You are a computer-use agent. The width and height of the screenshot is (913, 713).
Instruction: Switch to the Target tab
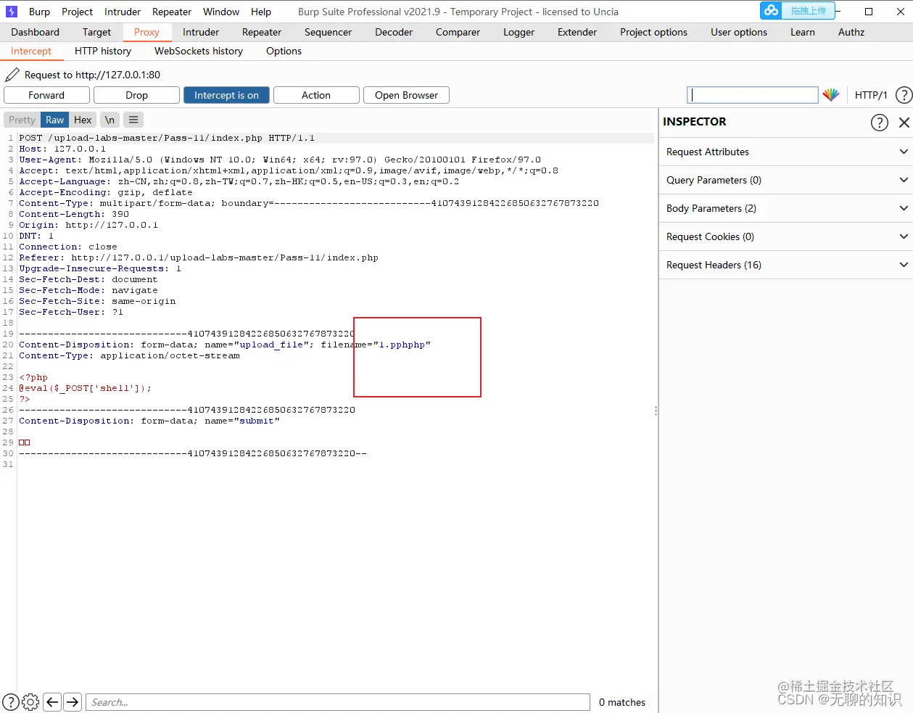pyautogui.click(x=96, y=32)
